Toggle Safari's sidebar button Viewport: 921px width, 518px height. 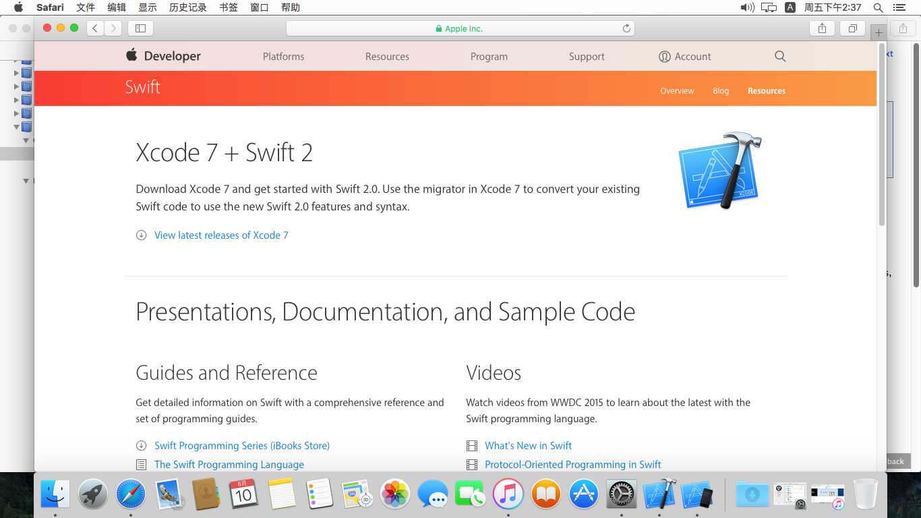tap(140, 28)
